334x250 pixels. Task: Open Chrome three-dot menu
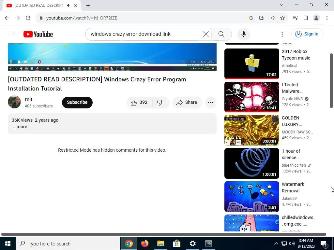(x=327, y=18)
